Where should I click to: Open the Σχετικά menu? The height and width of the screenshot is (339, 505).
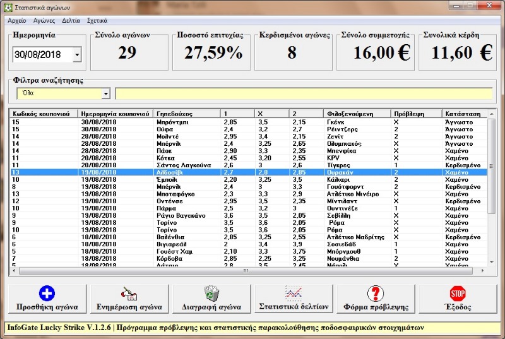(x=97, y=21)
